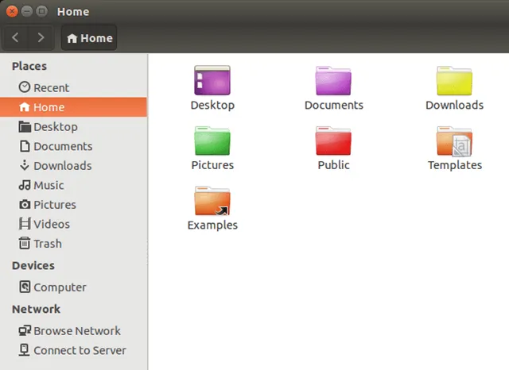The width and height of the screenshot is (509, 370).
Task: Select Trash in the sidebar
Action: click(x=73, y=243)
